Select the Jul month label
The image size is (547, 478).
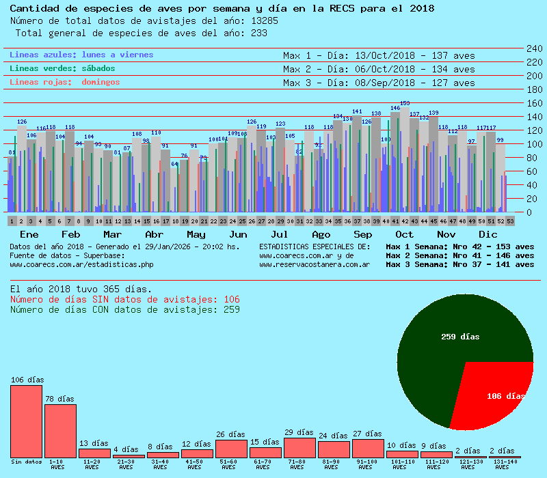pyautogui.click(x=279, y=234)
